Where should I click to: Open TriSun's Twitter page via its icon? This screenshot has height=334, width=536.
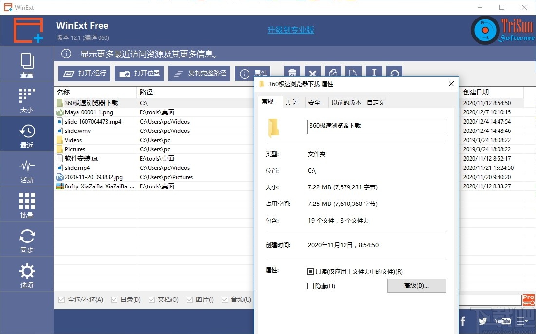pyautogui.click(x=482, y=321)
